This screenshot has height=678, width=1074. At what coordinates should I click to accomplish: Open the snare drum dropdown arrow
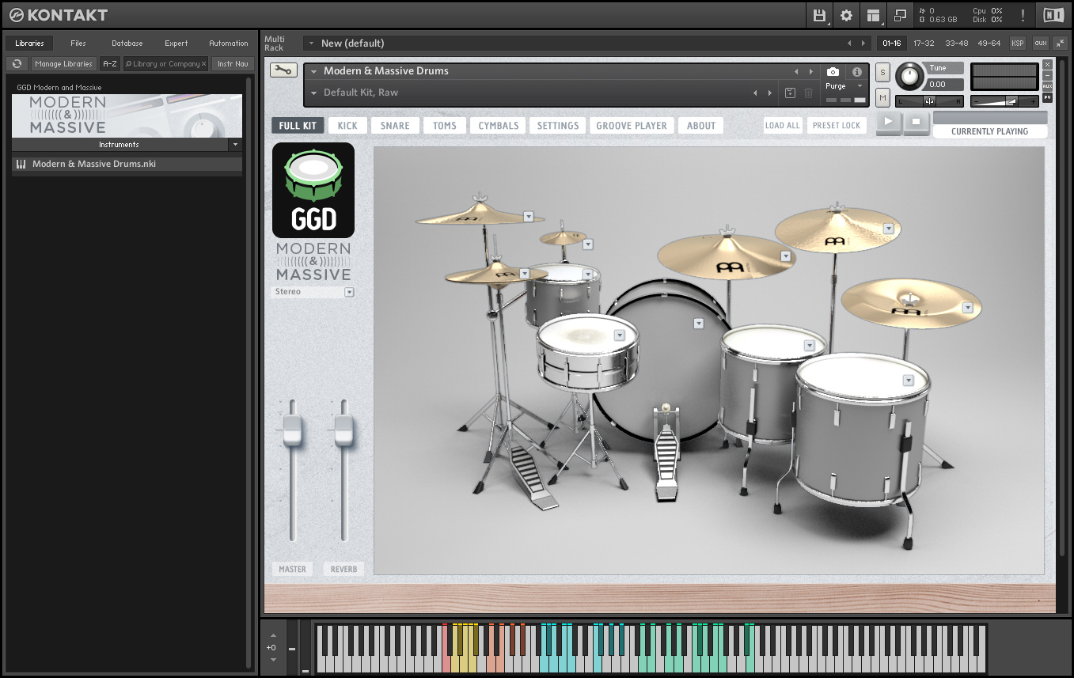[x=620, y=335]
